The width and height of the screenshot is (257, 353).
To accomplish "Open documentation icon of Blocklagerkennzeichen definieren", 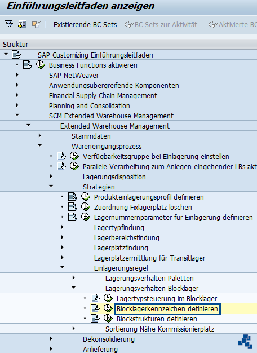I will tap(95, 308).
